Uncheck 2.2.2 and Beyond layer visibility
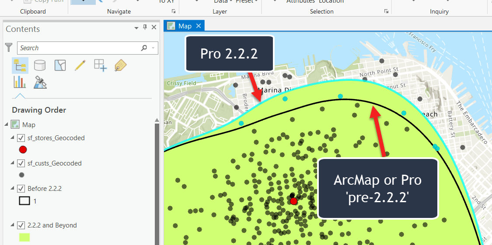Image resolution: width=492 pixels, height=245 pixels. pos(21,225)
